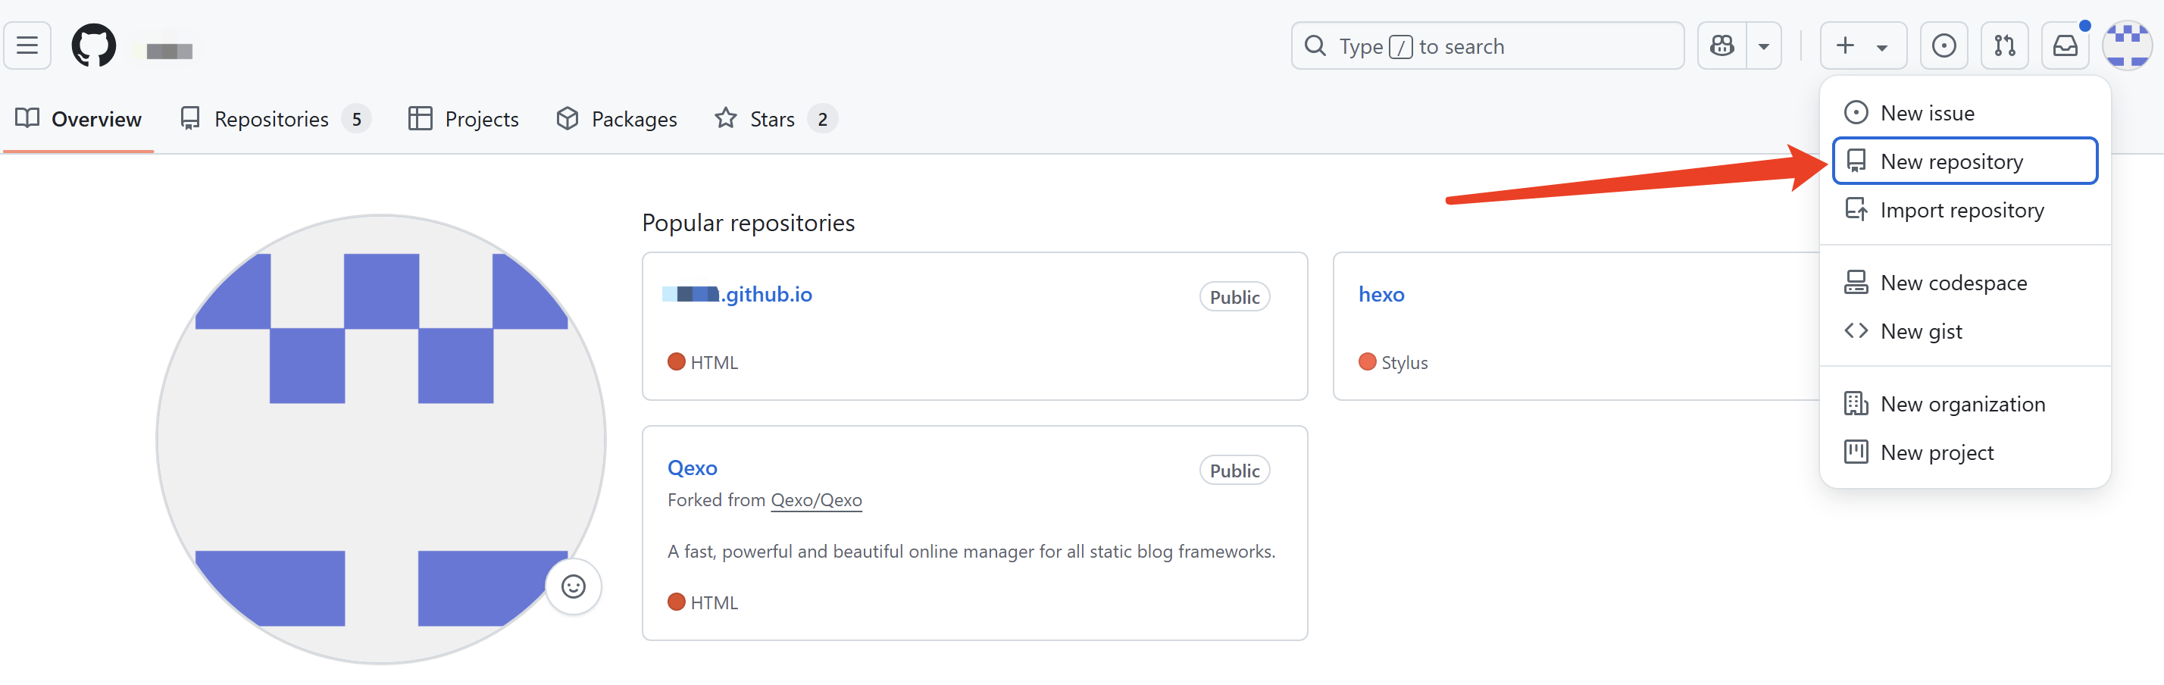This screenshot has height=685, width=2164.
Task: Open the hamburger navigation menu
Action: click(27, 45)
